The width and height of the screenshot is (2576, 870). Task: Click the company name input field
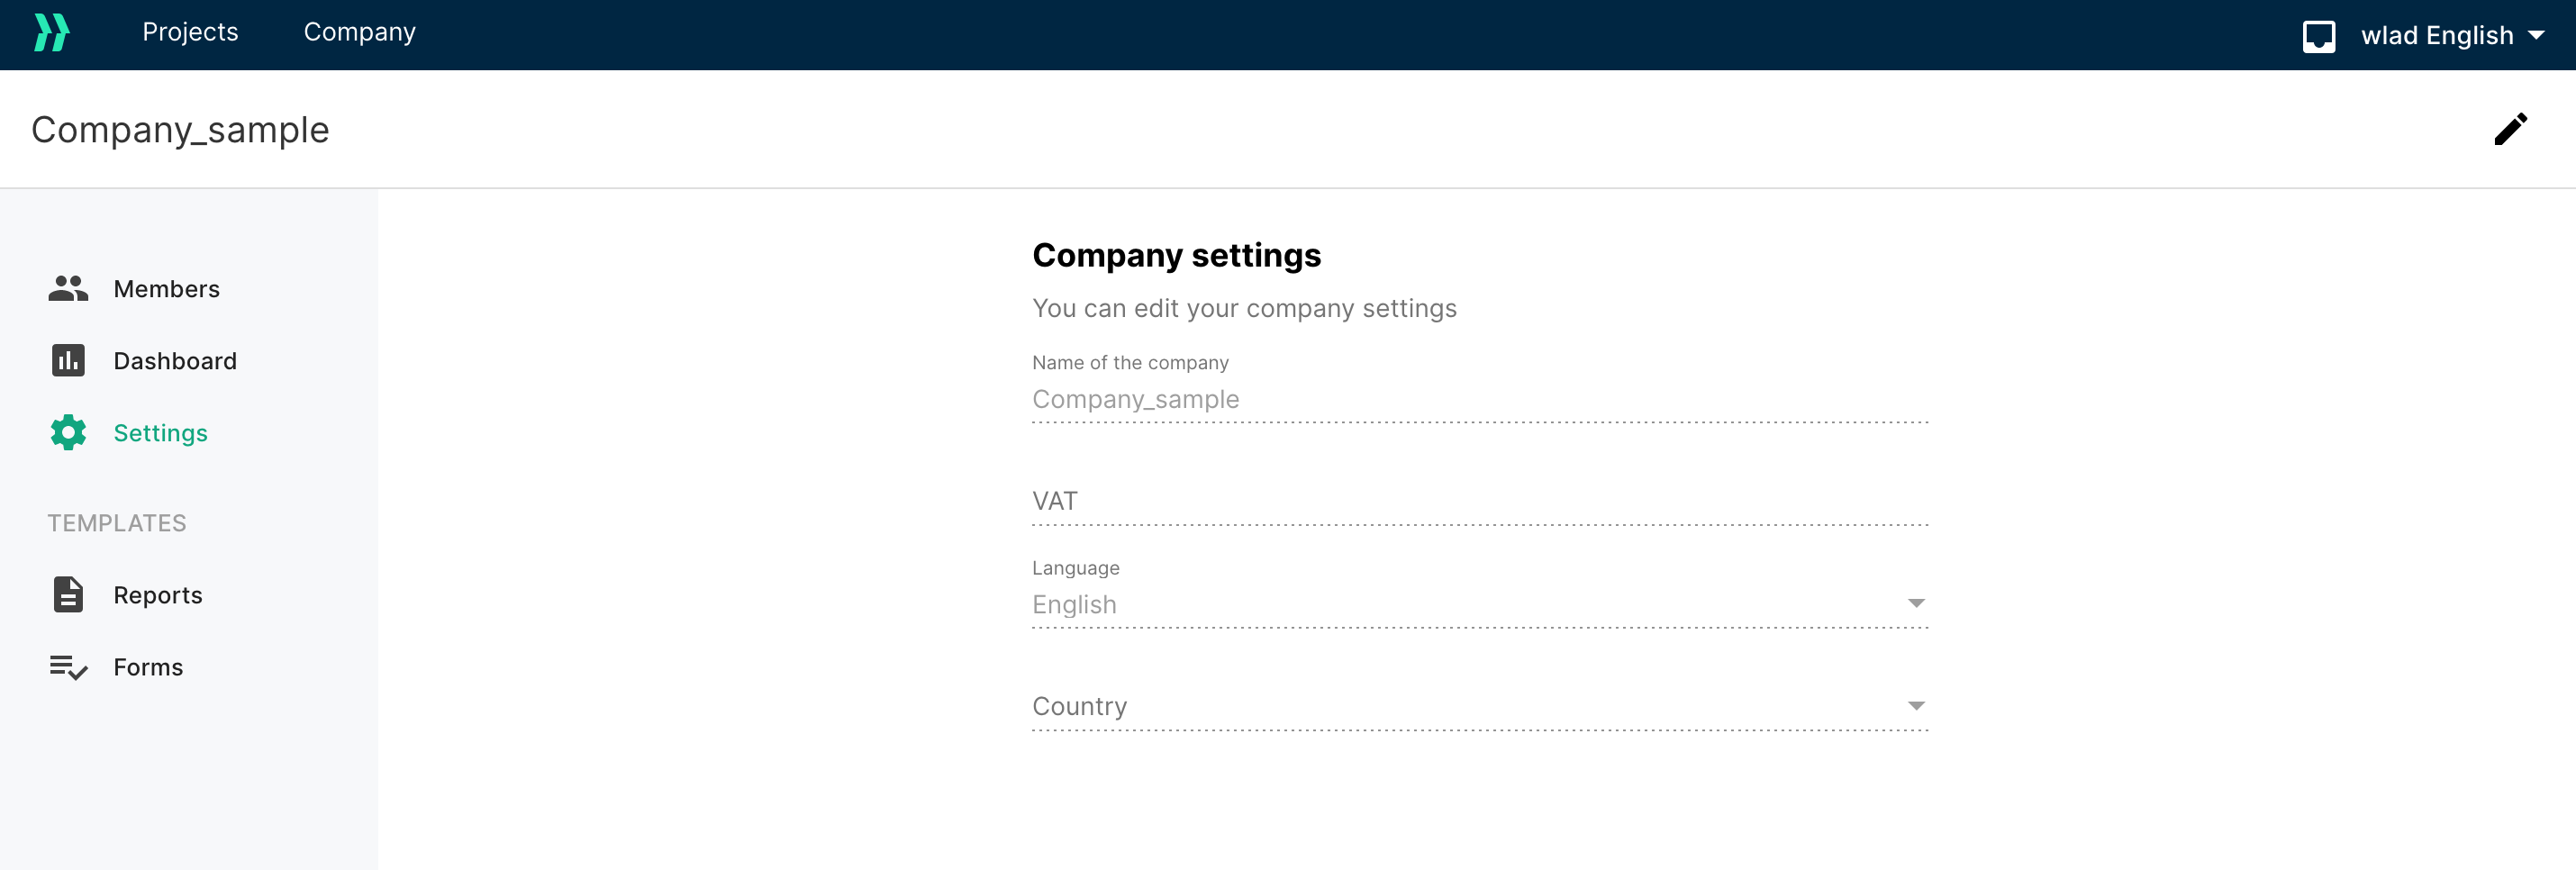click(x=1479, y=399)
